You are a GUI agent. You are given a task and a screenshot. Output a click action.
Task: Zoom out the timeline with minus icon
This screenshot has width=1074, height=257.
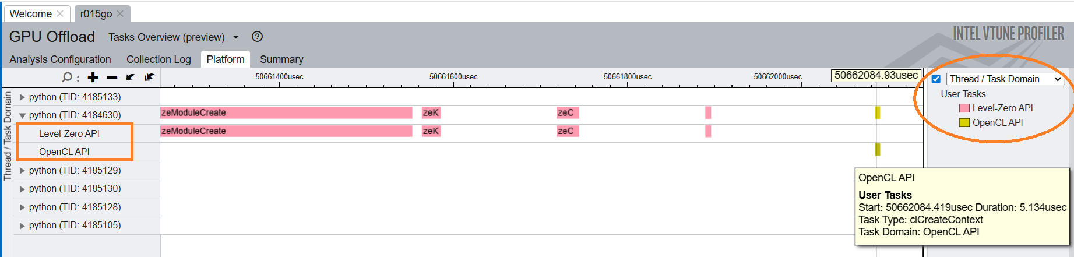pyautogui.click(x=112, y=78)
